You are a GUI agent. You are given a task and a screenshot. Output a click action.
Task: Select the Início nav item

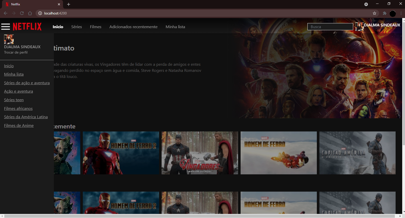(58, 27)
